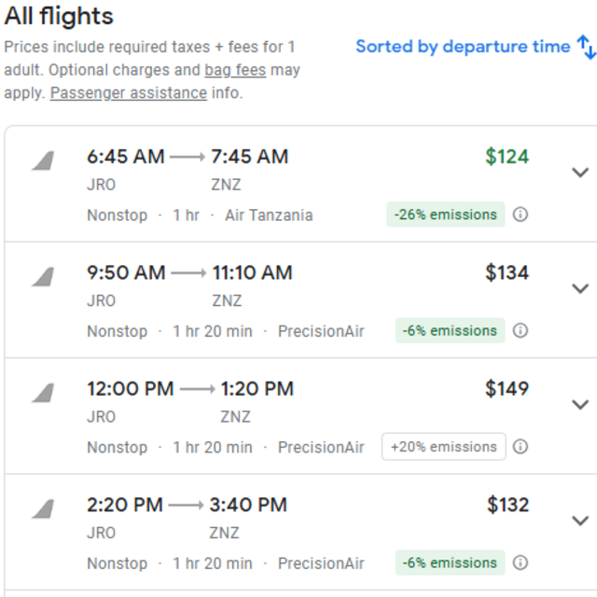Click the 2:20 PM flight airline icon
The image size is (597, 597).
click(43, 508)
